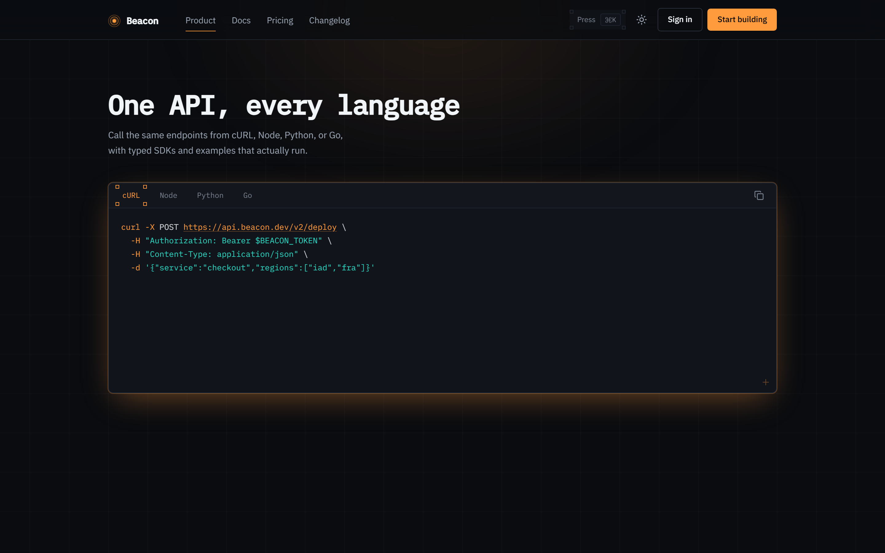Switch to the Go code tab
Image resolution: width=885 pixels, height=553 pixels.
[248, 195]
